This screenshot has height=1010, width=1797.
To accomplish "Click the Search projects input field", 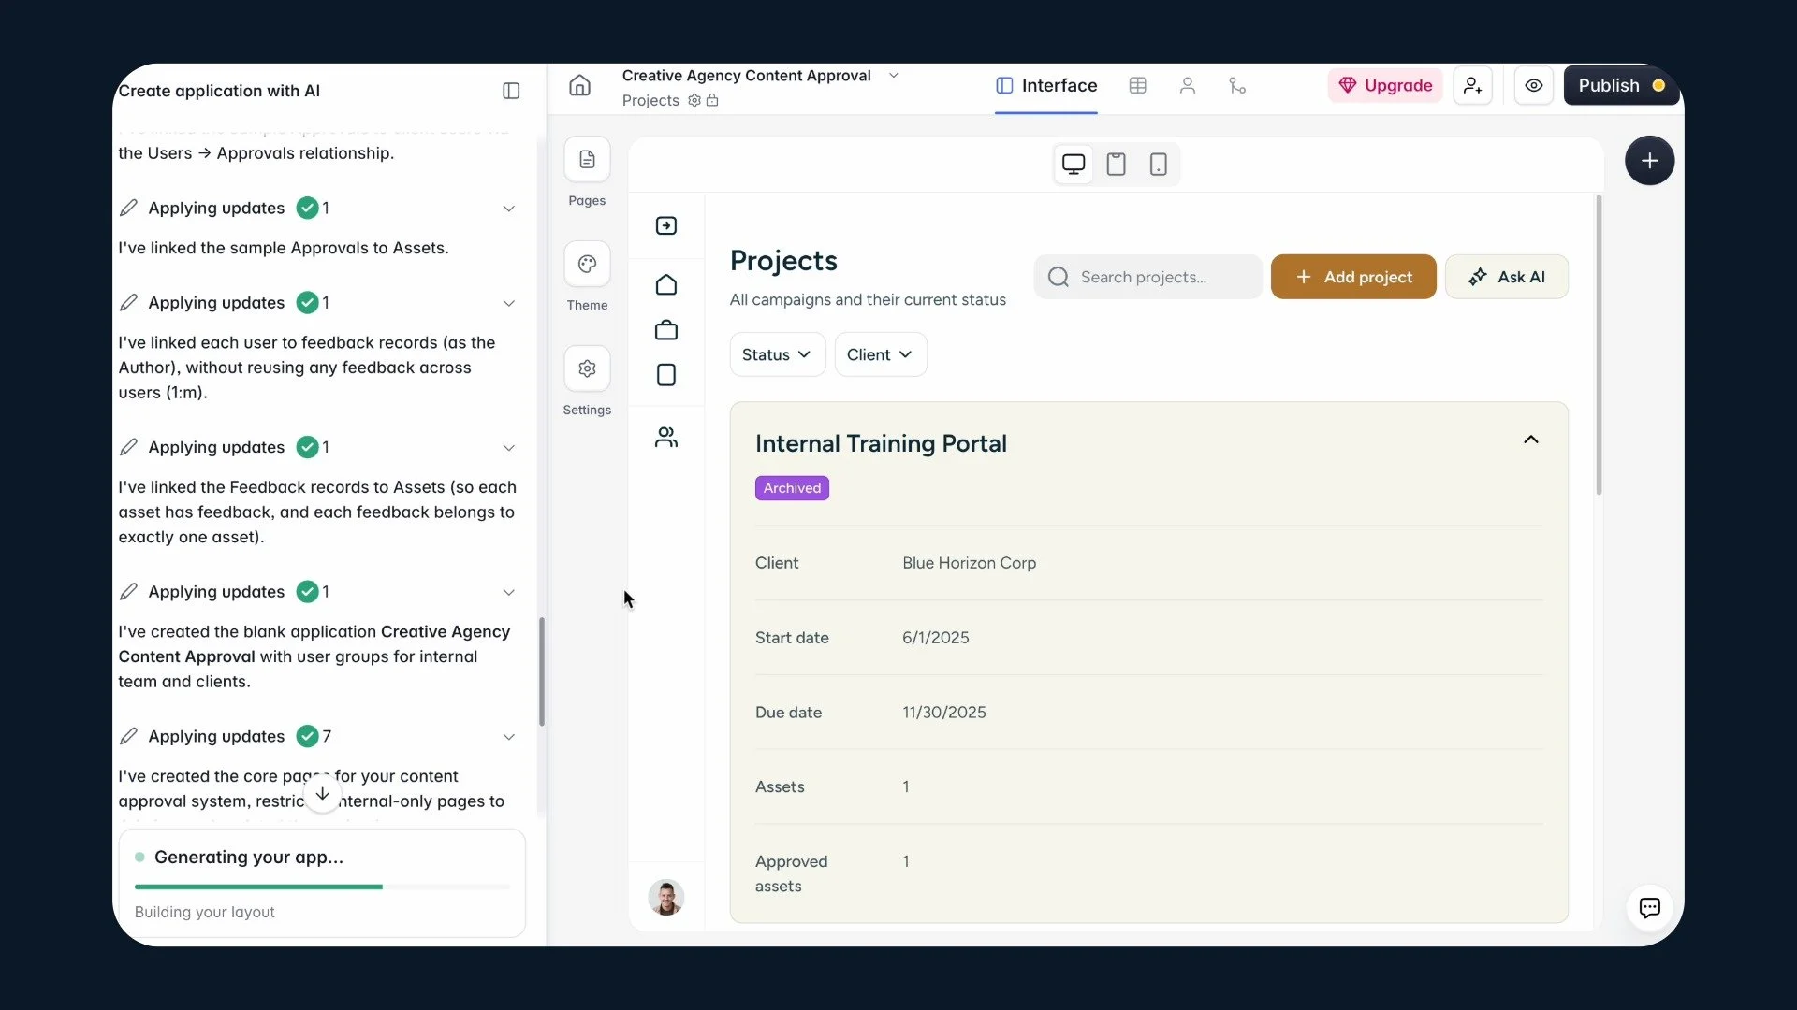I will point(1148,277).
